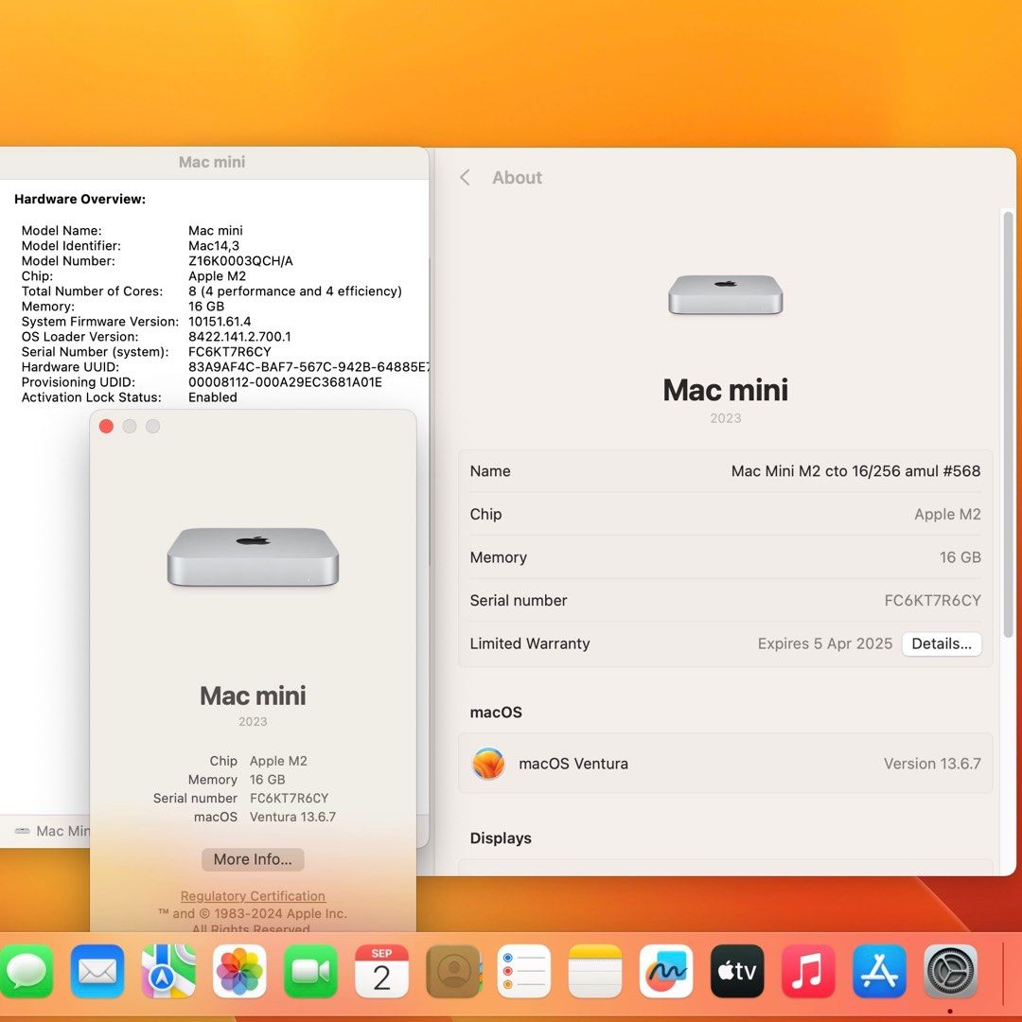Click the Limited Warranty expiry text

coord(824,644)
